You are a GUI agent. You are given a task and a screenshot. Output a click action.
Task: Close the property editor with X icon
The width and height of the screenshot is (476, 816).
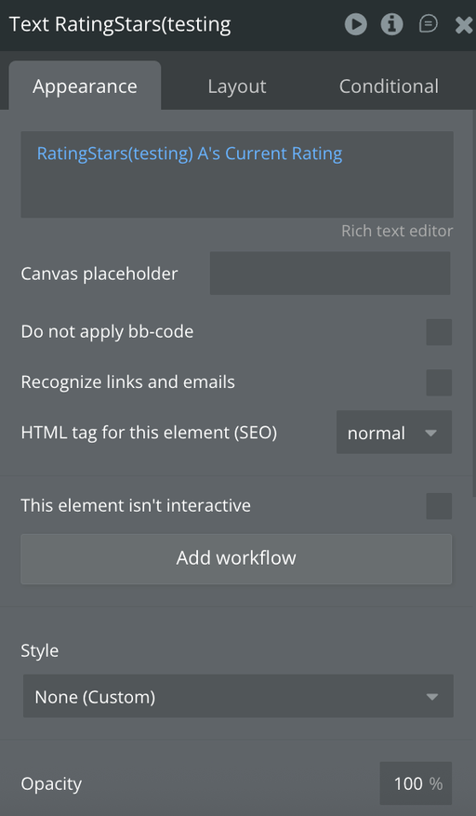tap(464, 24)
